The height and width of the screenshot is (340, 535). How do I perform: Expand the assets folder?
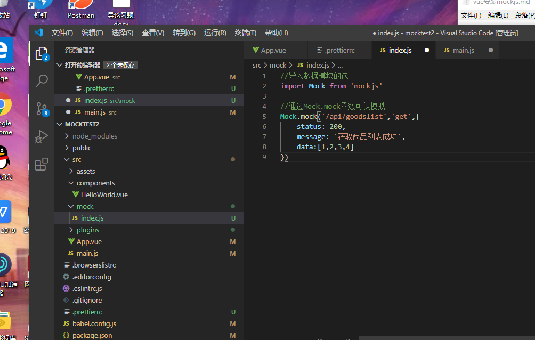tap(71, 171)
